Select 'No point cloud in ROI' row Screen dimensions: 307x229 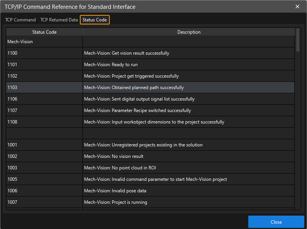pyautogui.click(x=188, y=168)
